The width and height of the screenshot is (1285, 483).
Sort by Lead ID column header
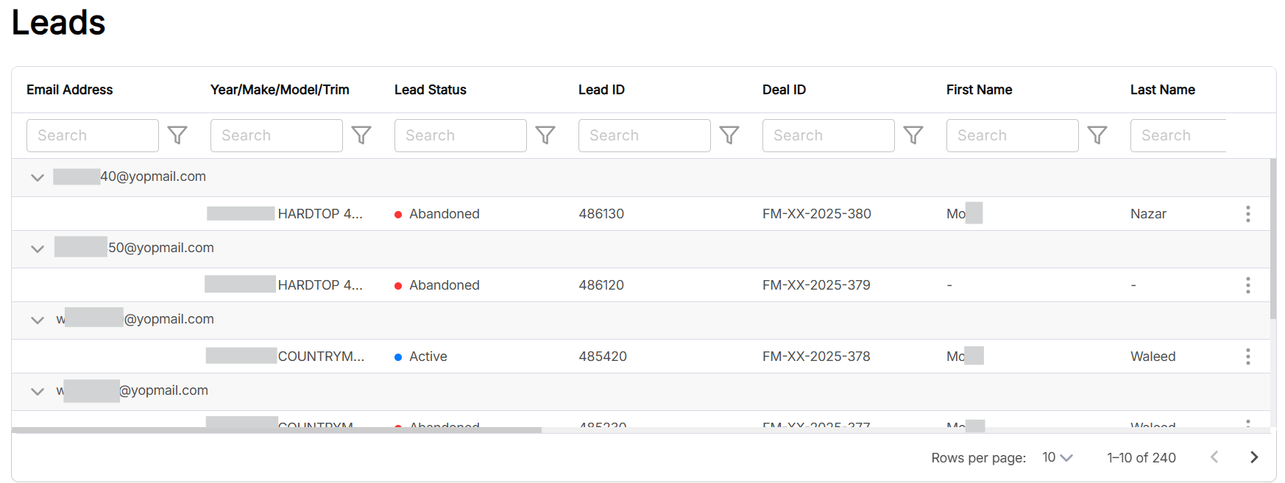coord(601,90)
